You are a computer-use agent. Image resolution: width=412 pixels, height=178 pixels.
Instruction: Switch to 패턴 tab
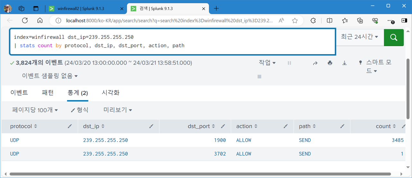[x=48, y=93]
